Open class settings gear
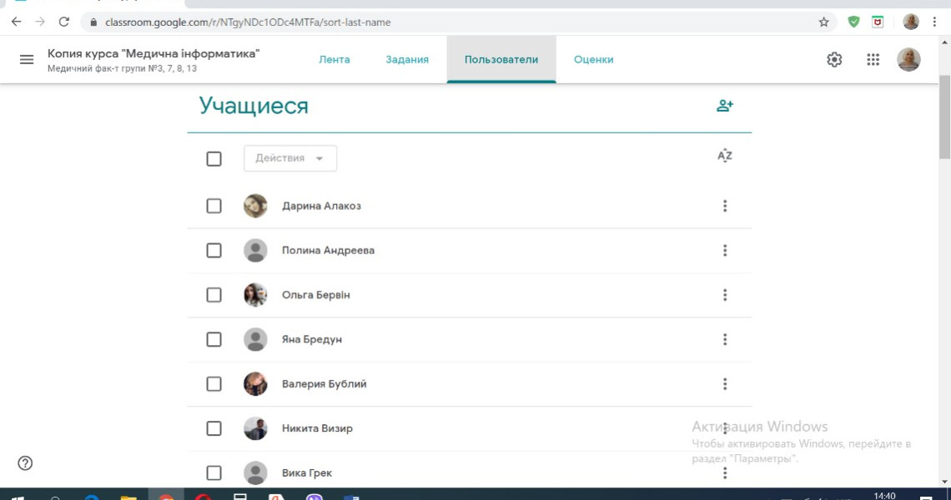Image resolution: width=951 pixels, height=500 pixels. tap(834, 59)
